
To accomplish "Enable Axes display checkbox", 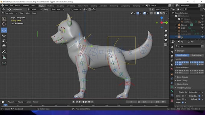I will [x=183, y=99].
